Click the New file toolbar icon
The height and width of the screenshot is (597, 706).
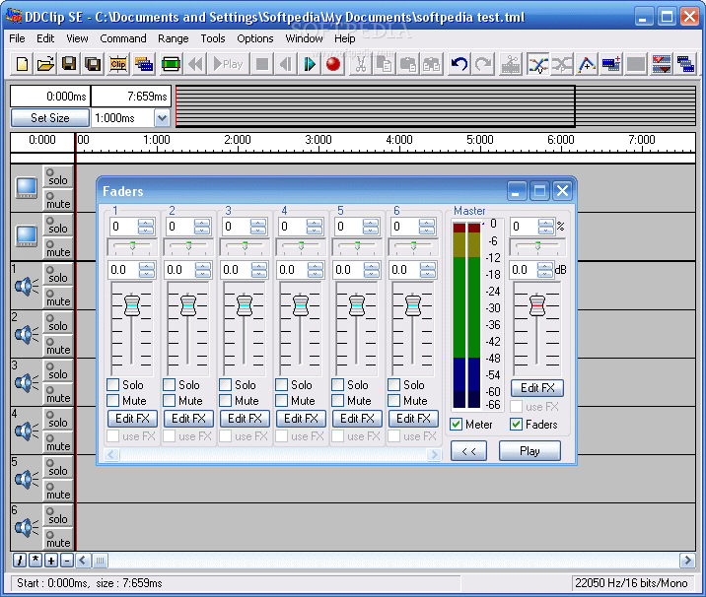(x=22, y=64)
